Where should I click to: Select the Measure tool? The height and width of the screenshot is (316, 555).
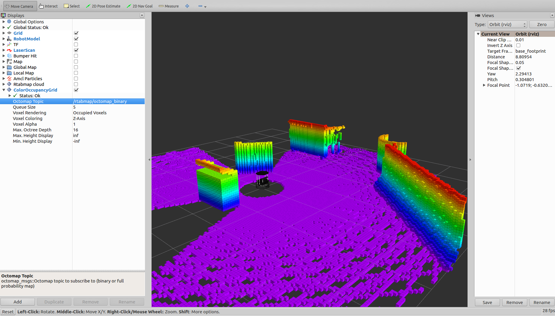click(x=168, y=6)
